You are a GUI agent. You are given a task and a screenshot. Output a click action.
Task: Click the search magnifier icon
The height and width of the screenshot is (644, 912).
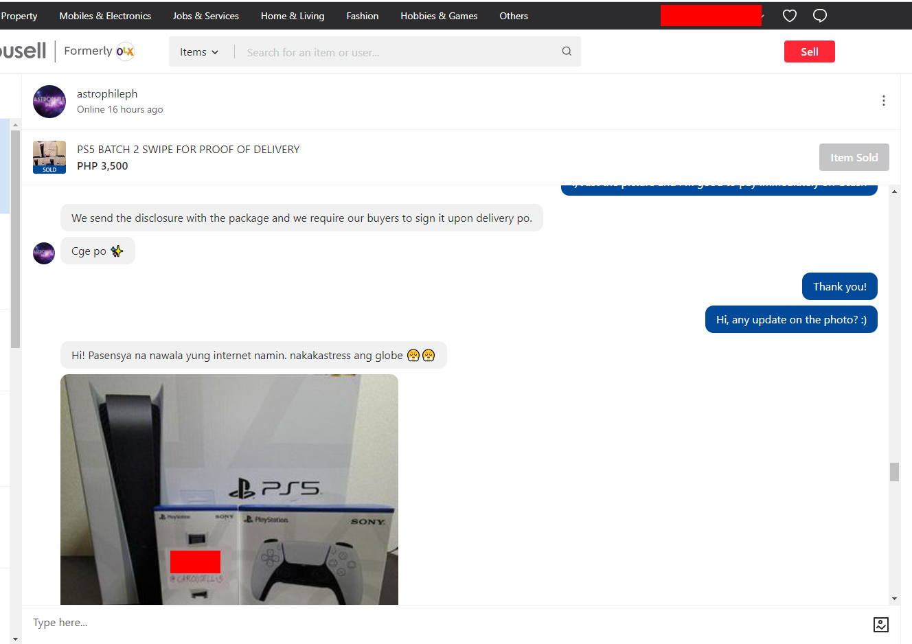pyautogui.click(x=567, y=51)
